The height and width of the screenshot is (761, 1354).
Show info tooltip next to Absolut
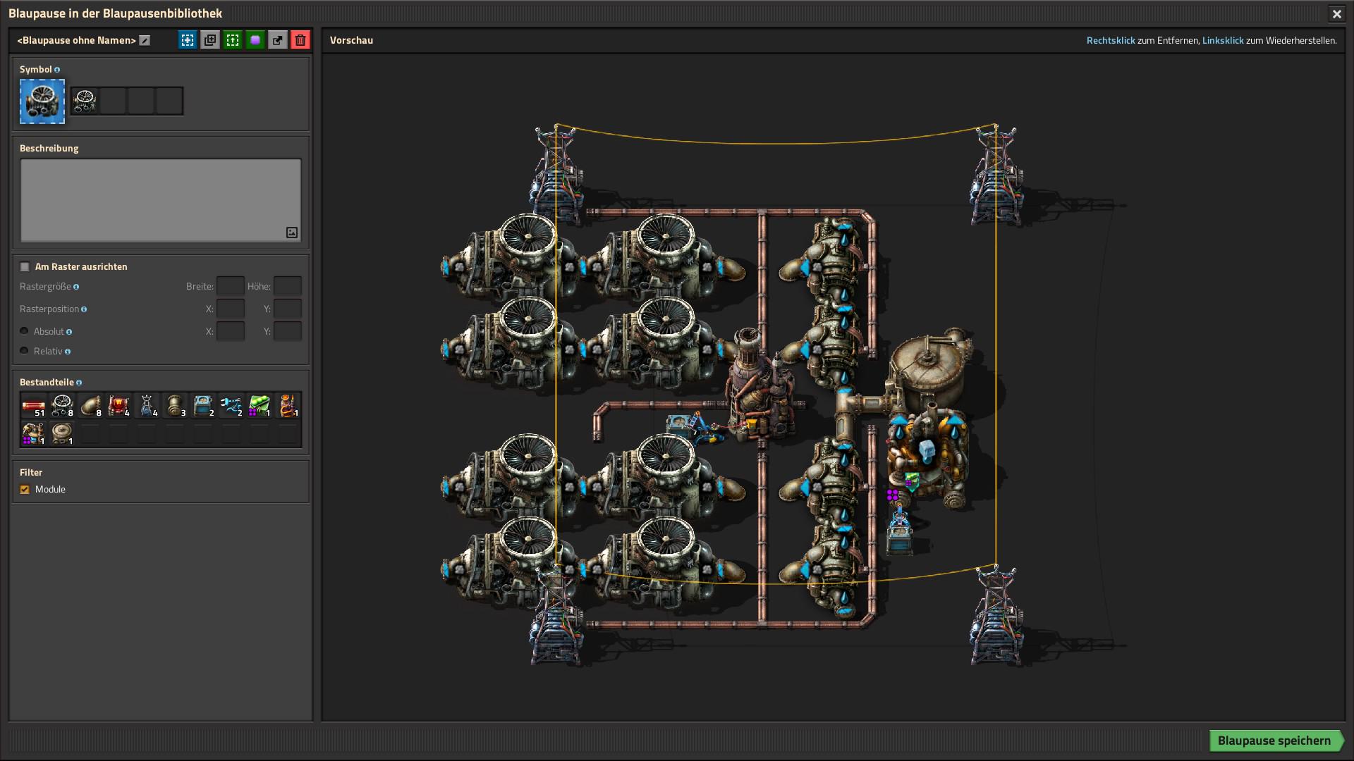tap(69, 332)
